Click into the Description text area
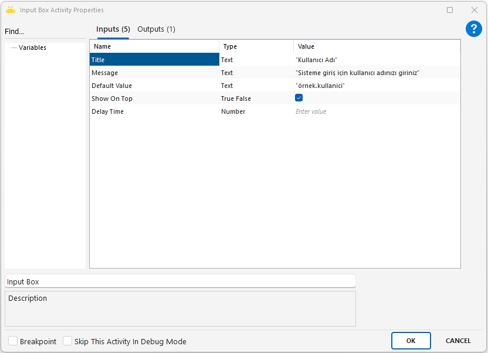Image resolution: width=488 pixels, height=353 pixels. [179, 309]
